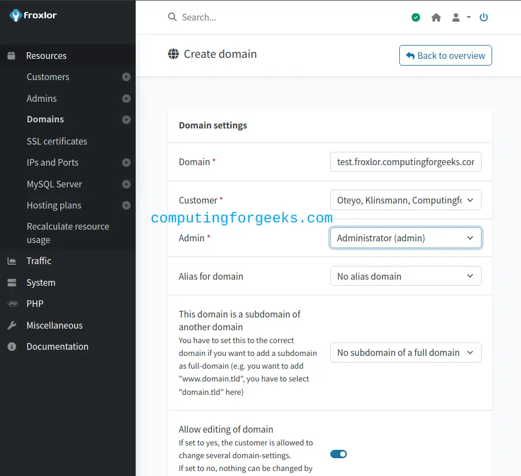This screenshot has height=476, width=521.
Task: Click the Create domain page title
Action: click(220, 54)
